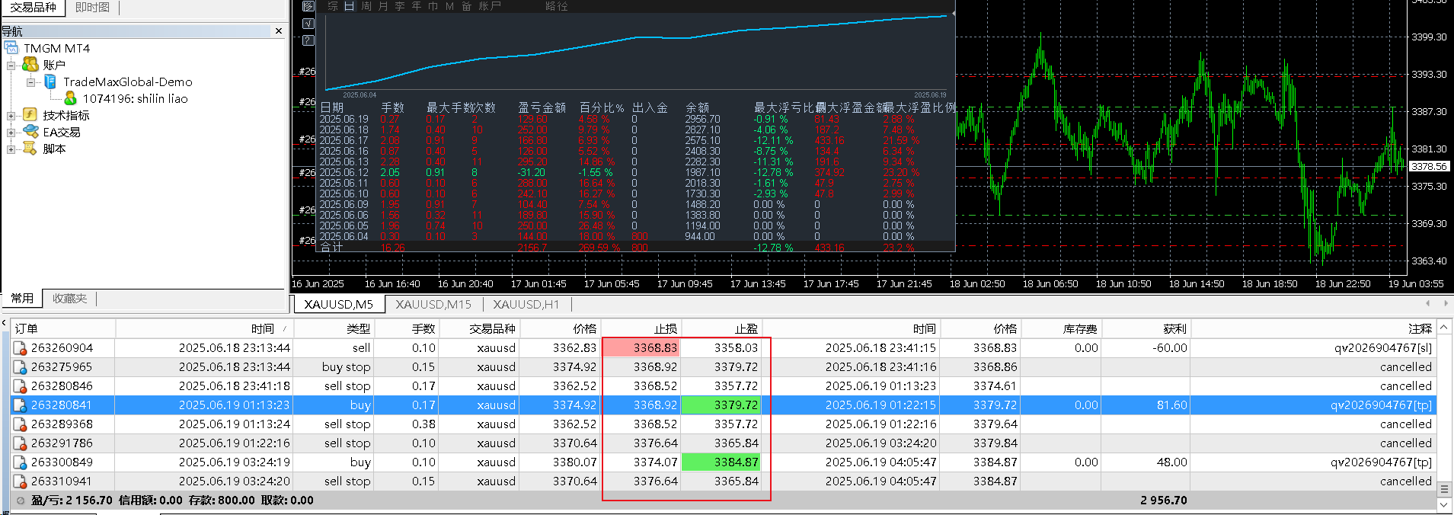Click the order icon for 263289368
The height and width of the screenshot is (515, 1454).
point(21,424)
